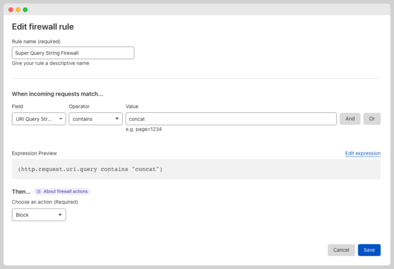
Task: Click the 'Edit firewall rule' heading
Action: point(43,27)
